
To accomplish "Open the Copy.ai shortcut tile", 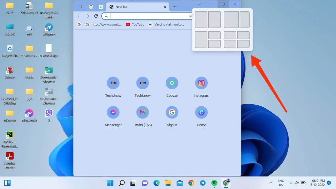I will pyautogui.click(x=172, y=87).
